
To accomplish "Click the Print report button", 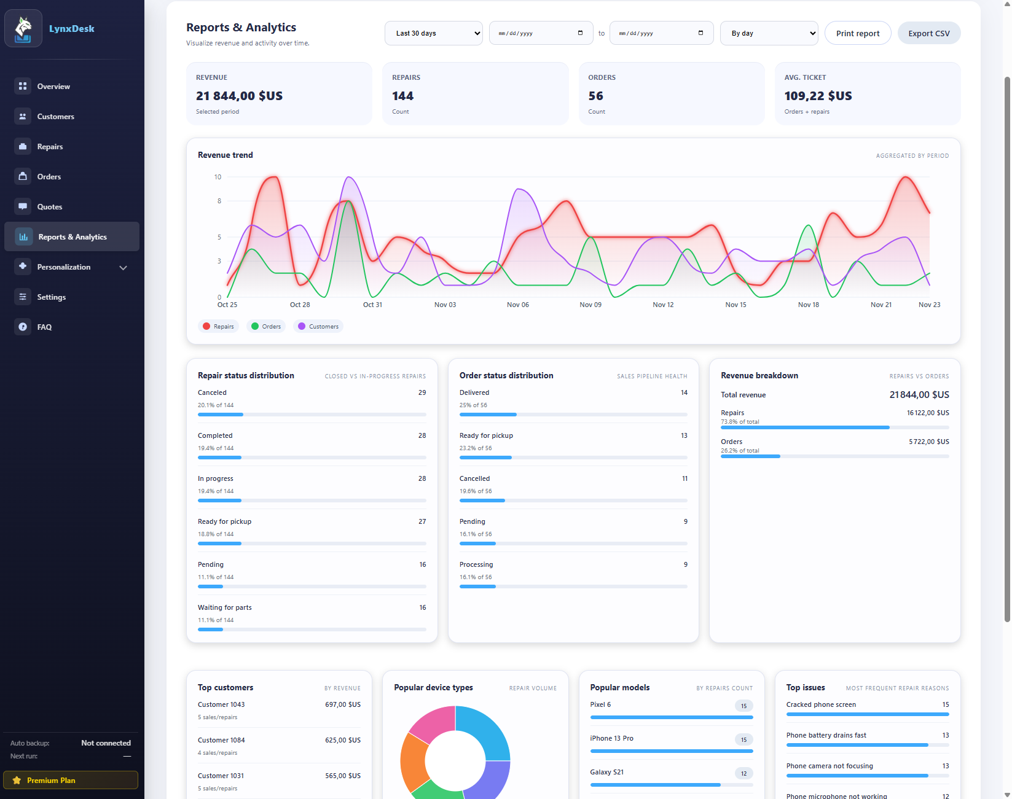I will [x=857, y=33].
